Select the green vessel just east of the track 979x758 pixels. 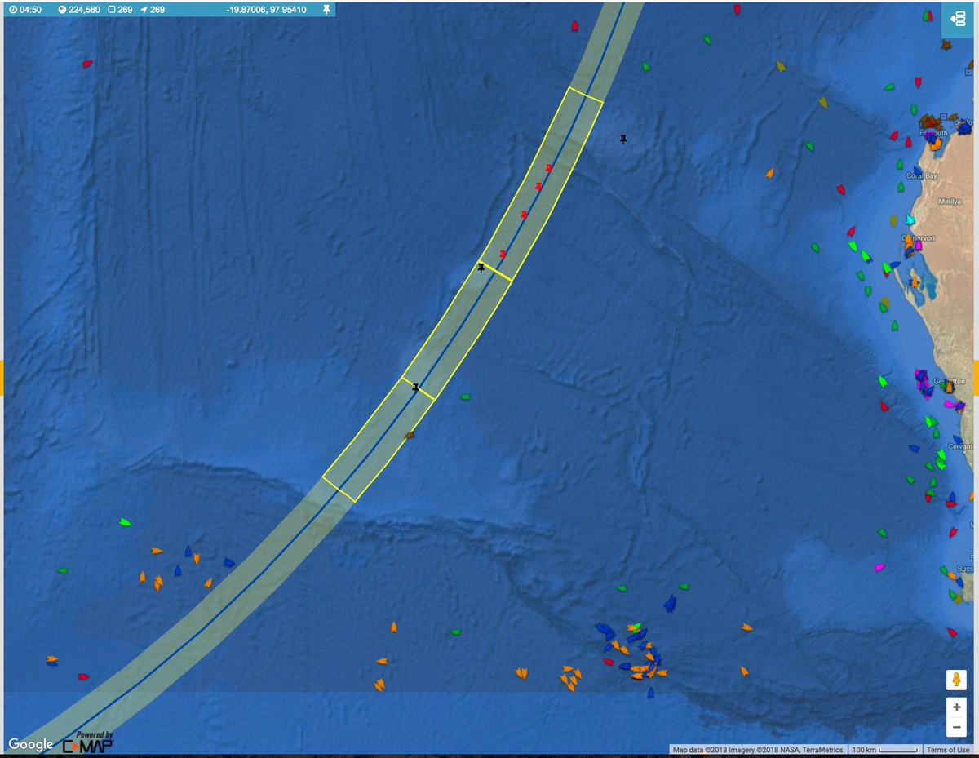[465, 397]
